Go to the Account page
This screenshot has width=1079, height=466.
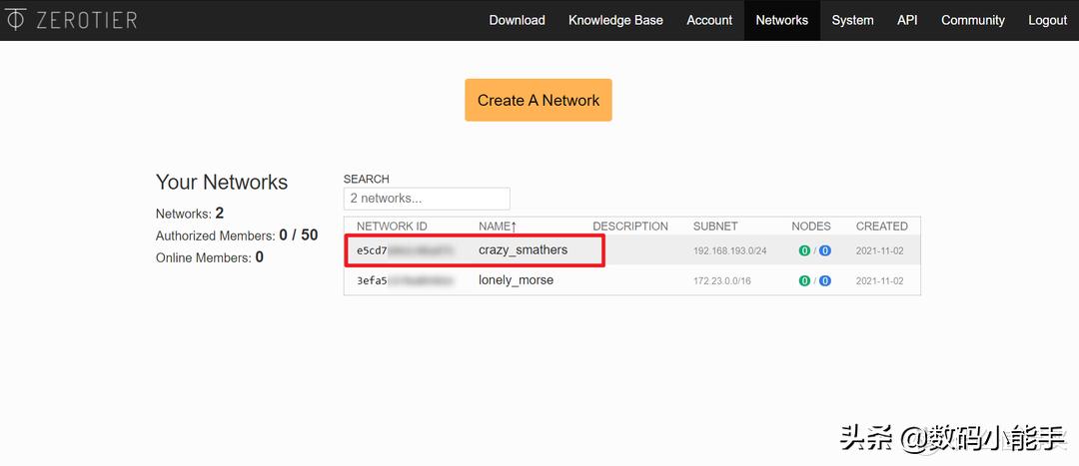pyautogui.click(x=708, y=20)
